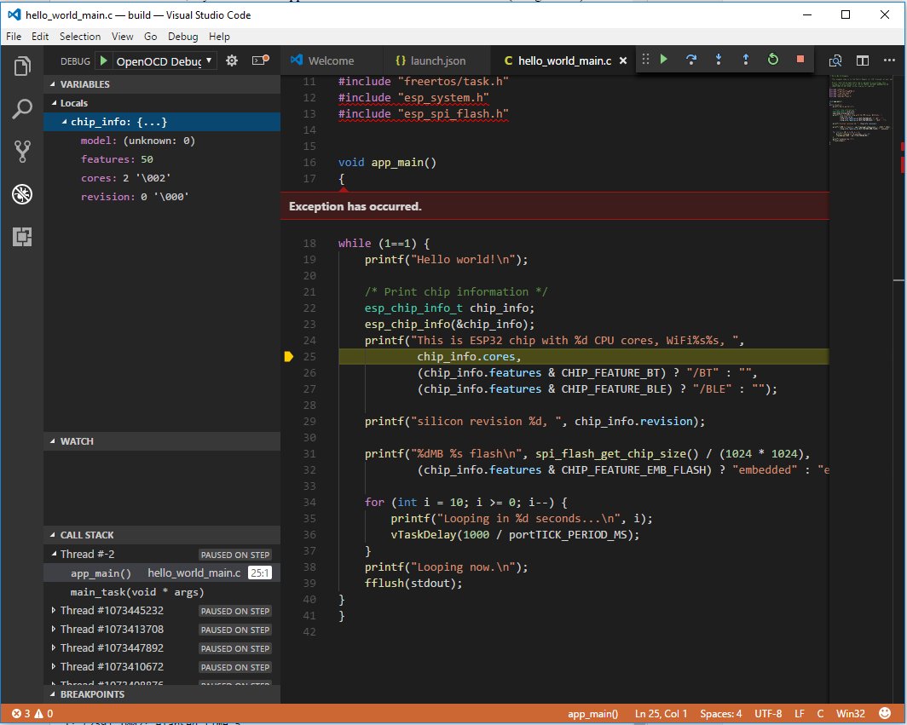Click the Step Into debug icon
The width and height of the screenshot is (907, 725).
[x=719, y=60]
